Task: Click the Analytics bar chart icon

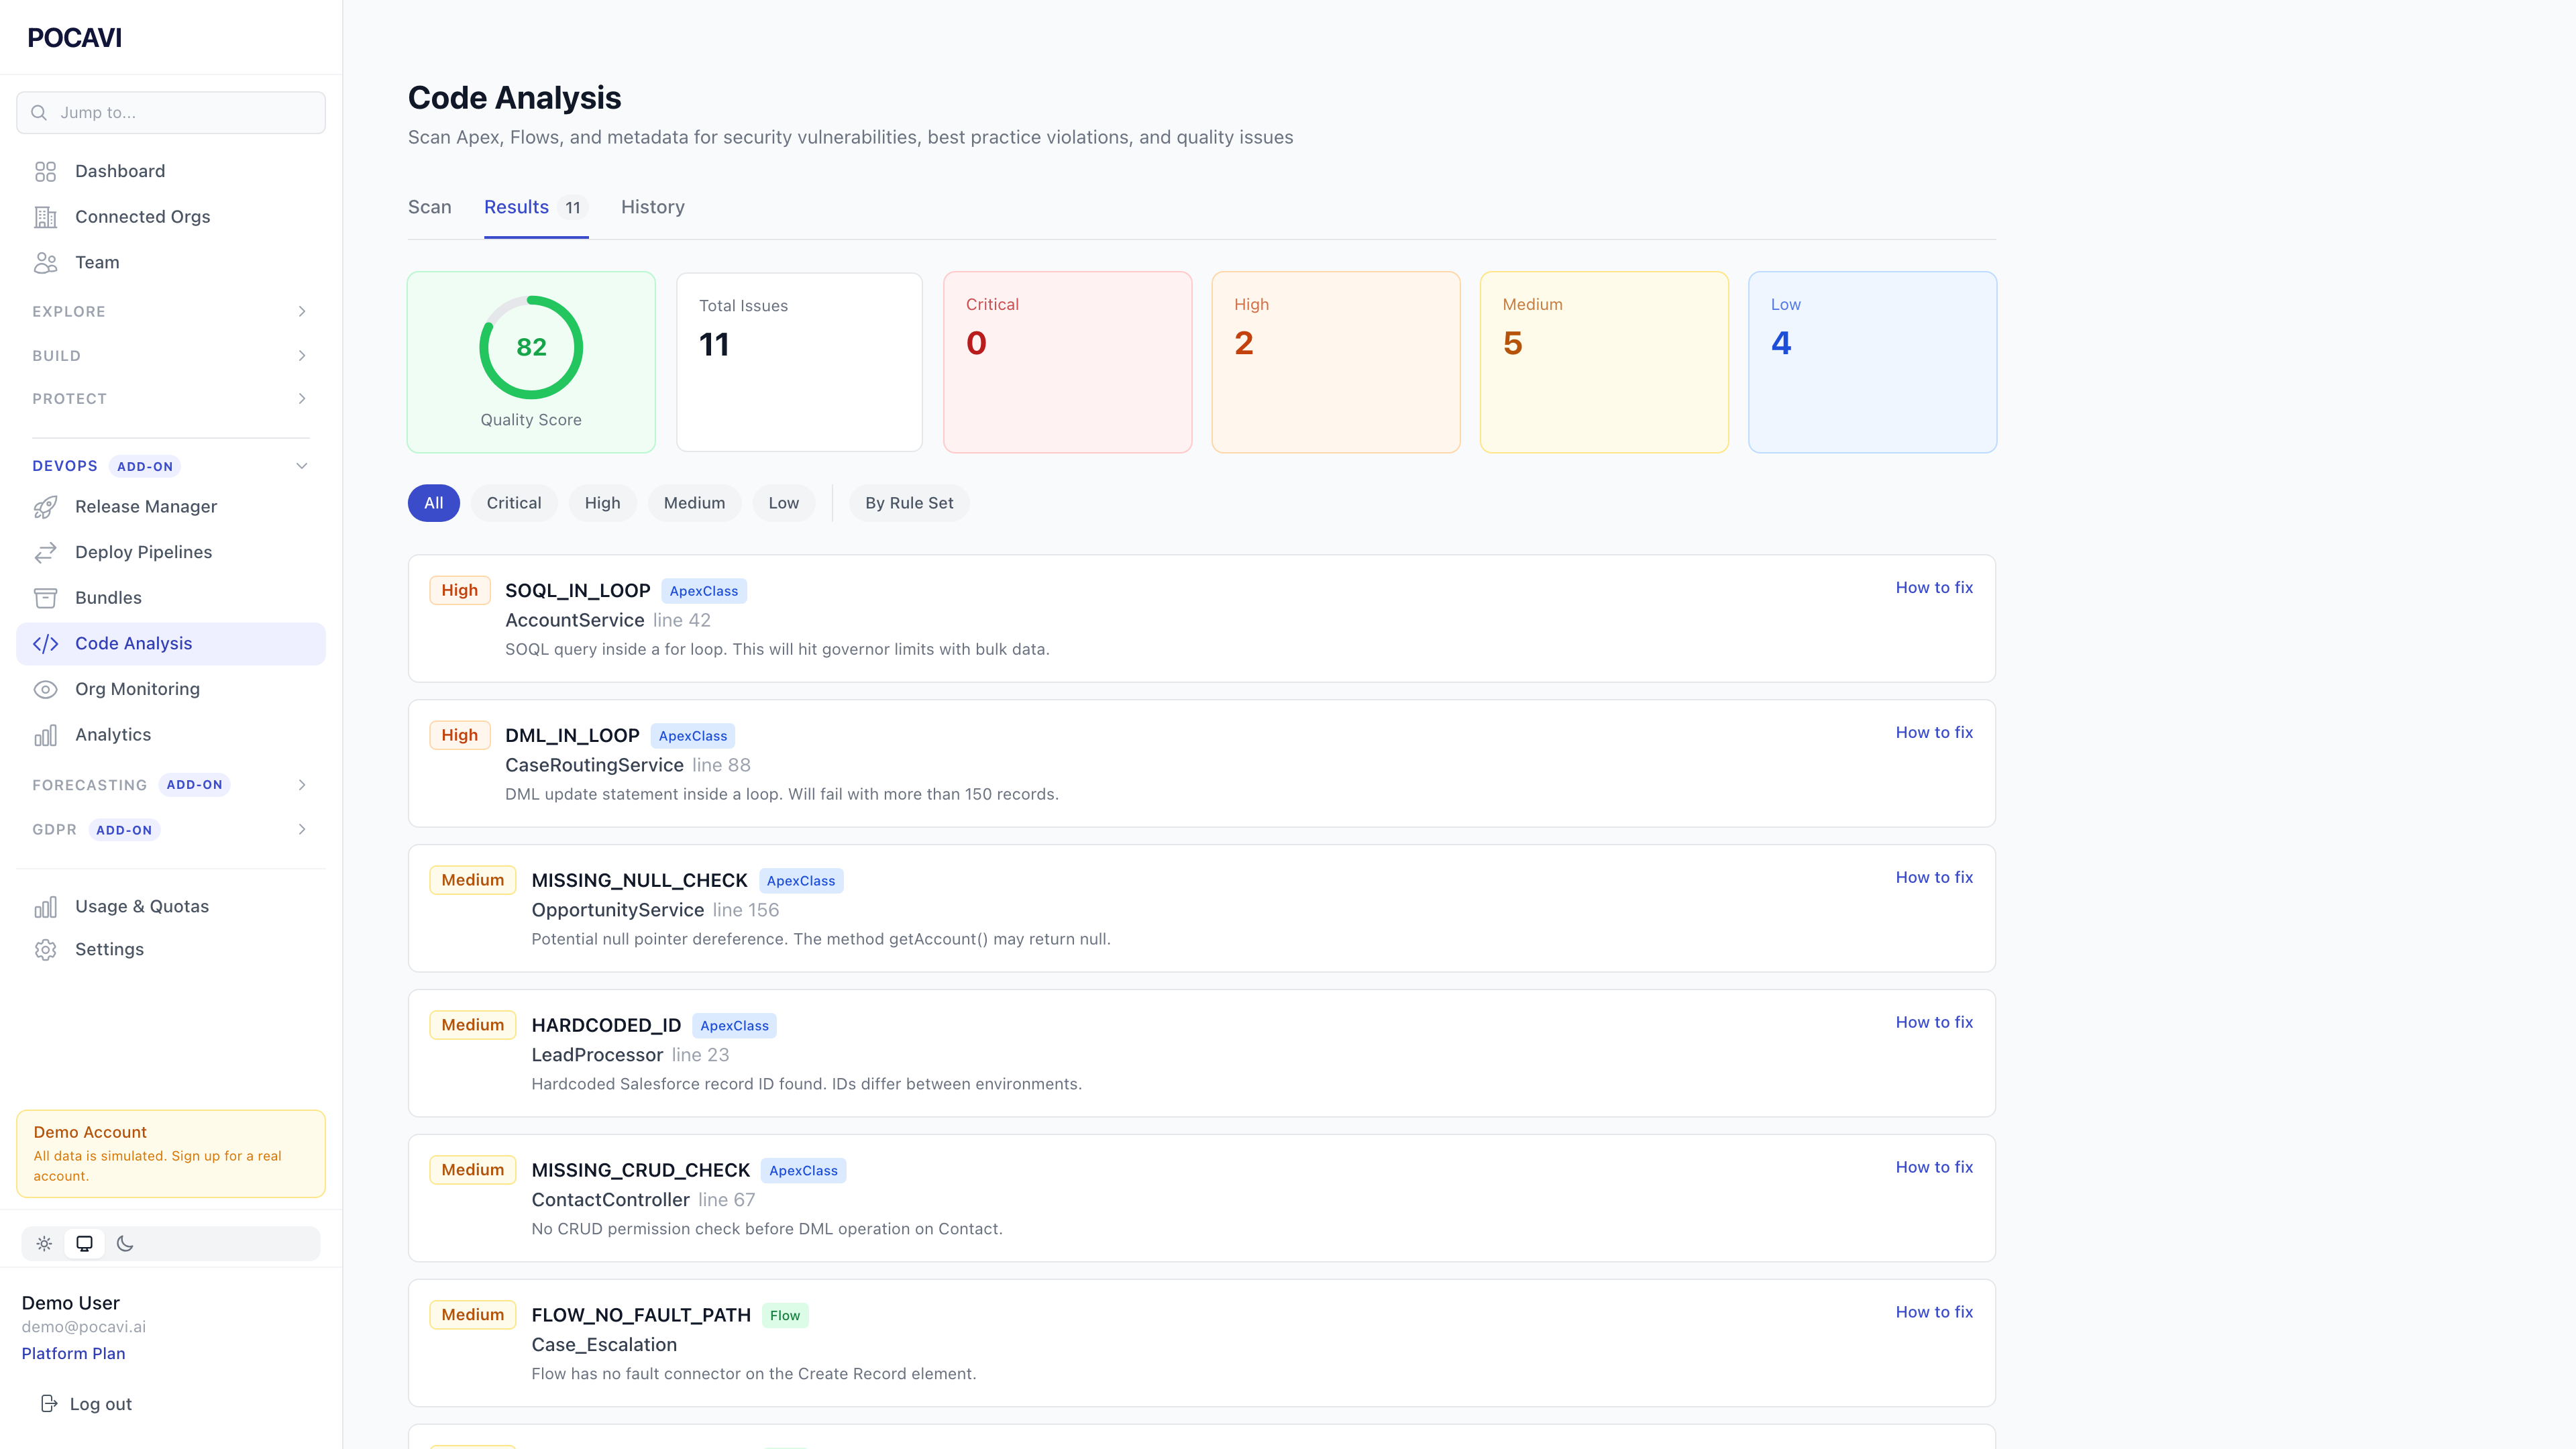Action: point(45,735)
